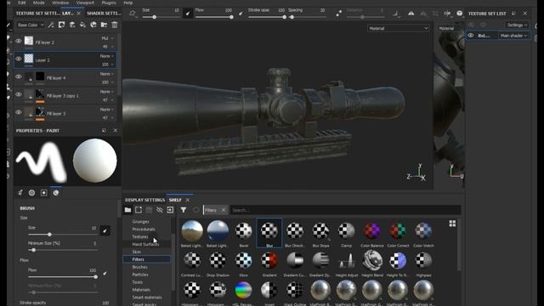Select Smart materials shelf category

coord(147,297)
